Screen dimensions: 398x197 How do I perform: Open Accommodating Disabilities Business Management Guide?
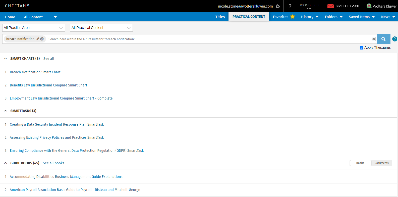(x=66, y=177)
